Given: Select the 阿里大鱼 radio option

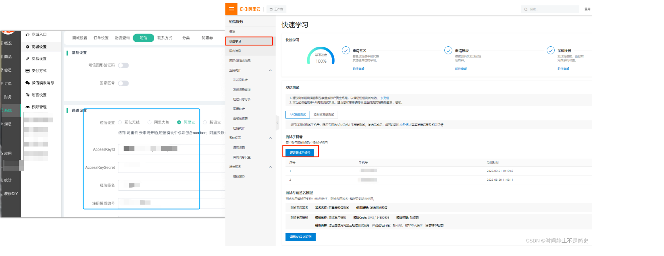Looking at the screenshot, I should (x=150, y=122).
